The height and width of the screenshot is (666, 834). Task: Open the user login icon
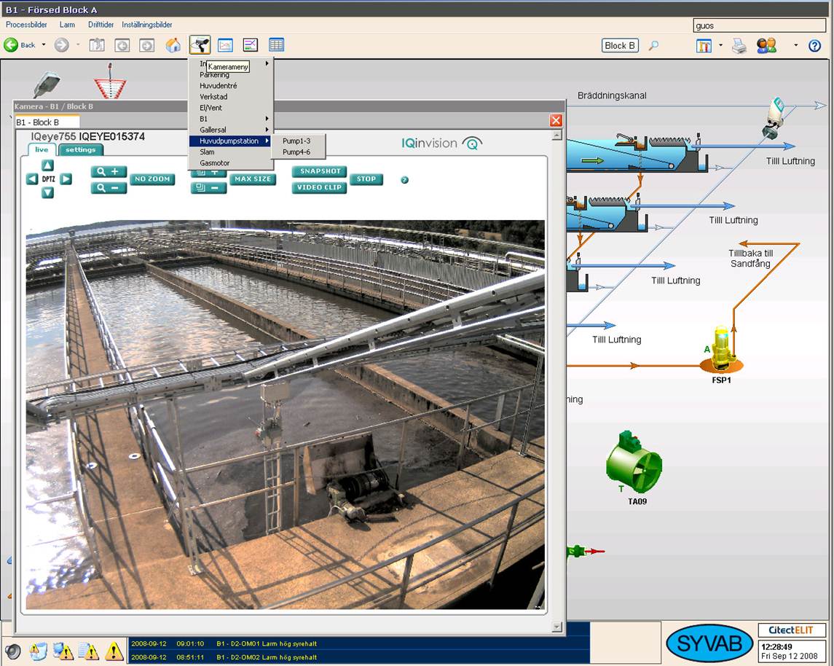click(x=766, y=46)
